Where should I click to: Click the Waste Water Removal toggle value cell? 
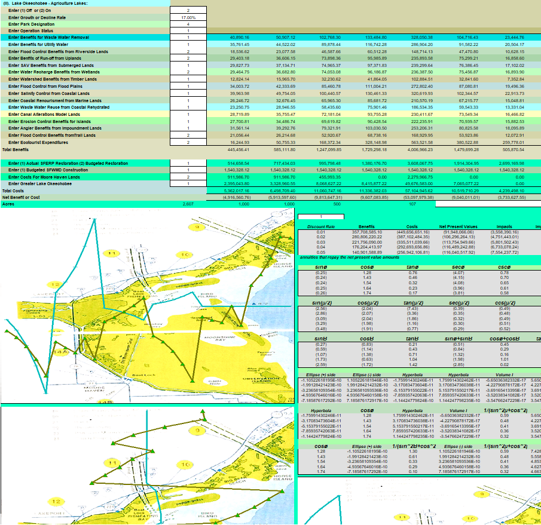click(x=188, y=37)
